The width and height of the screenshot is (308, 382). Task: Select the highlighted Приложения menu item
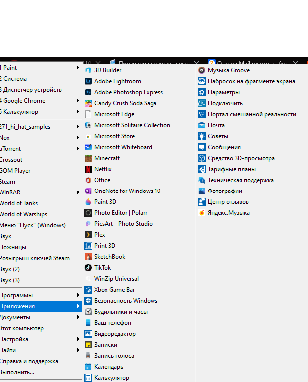pos(41,306)
